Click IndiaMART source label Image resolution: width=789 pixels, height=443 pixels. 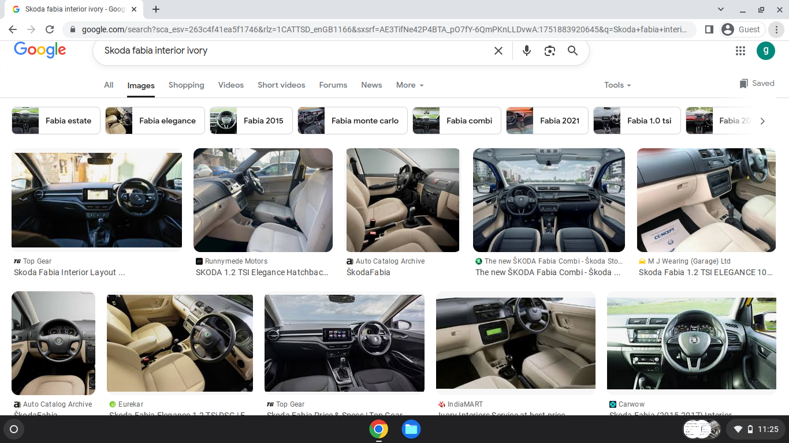[465, 404]
